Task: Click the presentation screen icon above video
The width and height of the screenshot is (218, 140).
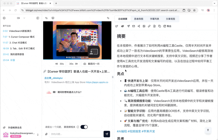Action: (x=53, y=18)
